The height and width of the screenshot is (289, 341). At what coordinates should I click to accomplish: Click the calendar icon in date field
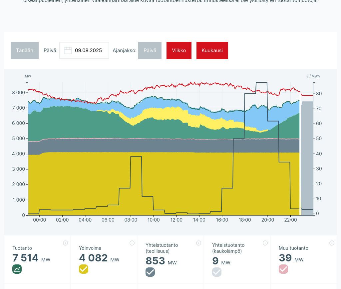(68, 50)
